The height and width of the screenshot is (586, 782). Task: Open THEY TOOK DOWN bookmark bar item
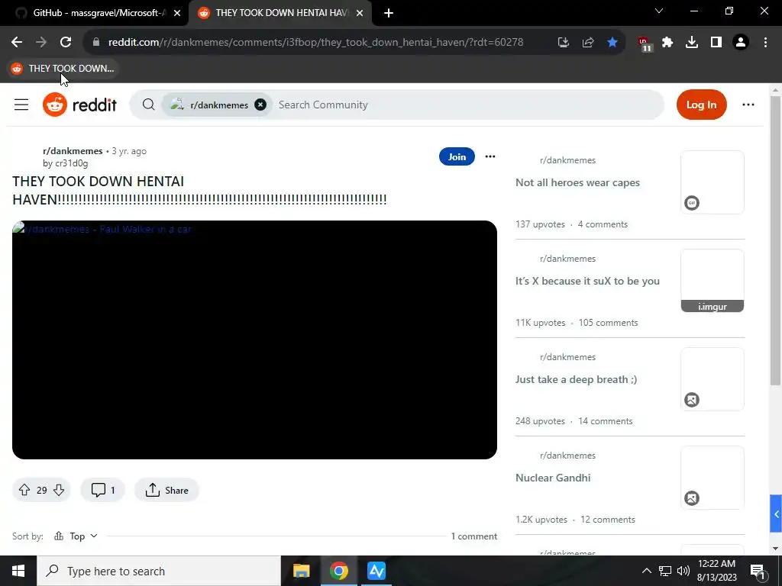pos(63,68)
